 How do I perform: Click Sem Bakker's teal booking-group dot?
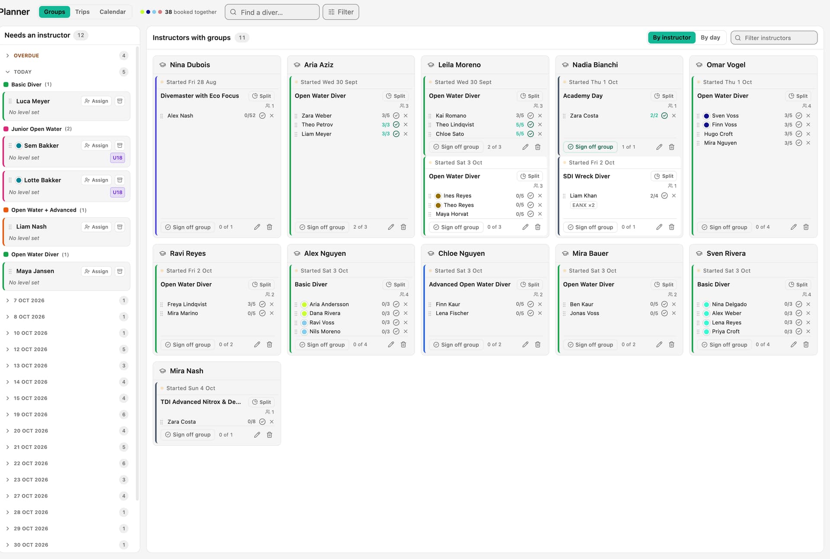tap(19, 146)
